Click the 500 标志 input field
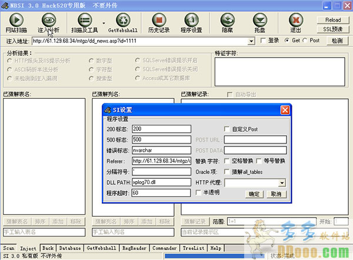This screenshot has height=260, width=353. (x=161, y=139)
